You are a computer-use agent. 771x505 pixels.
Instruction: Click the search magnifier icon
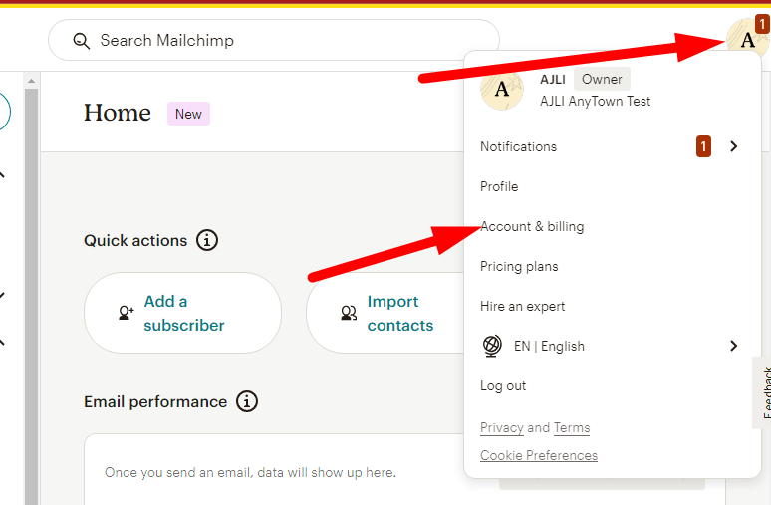81,41
